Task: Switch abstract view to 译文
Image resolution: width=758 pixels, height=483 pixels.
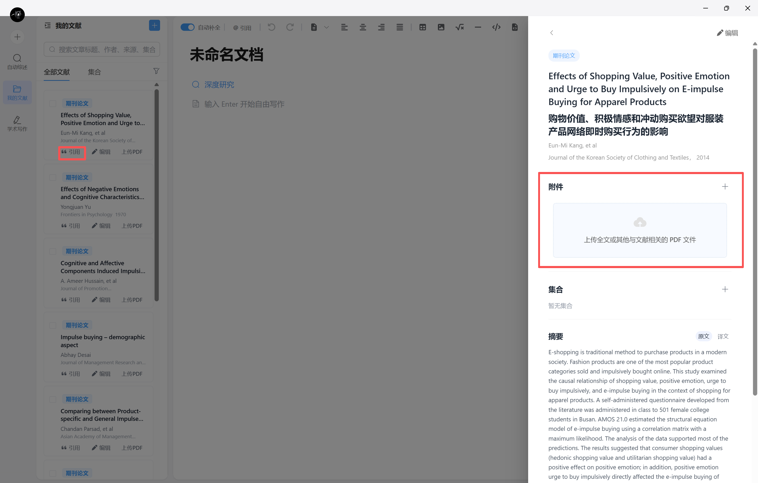Action: click(x=723, y=336)
